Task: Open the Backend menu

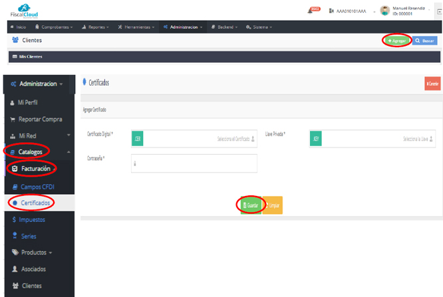Action: pos(225,27)
